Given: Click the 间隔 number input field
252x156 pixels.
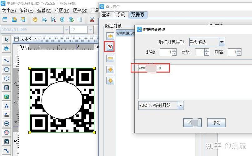Looking at the screenshot, I should 232,52.
